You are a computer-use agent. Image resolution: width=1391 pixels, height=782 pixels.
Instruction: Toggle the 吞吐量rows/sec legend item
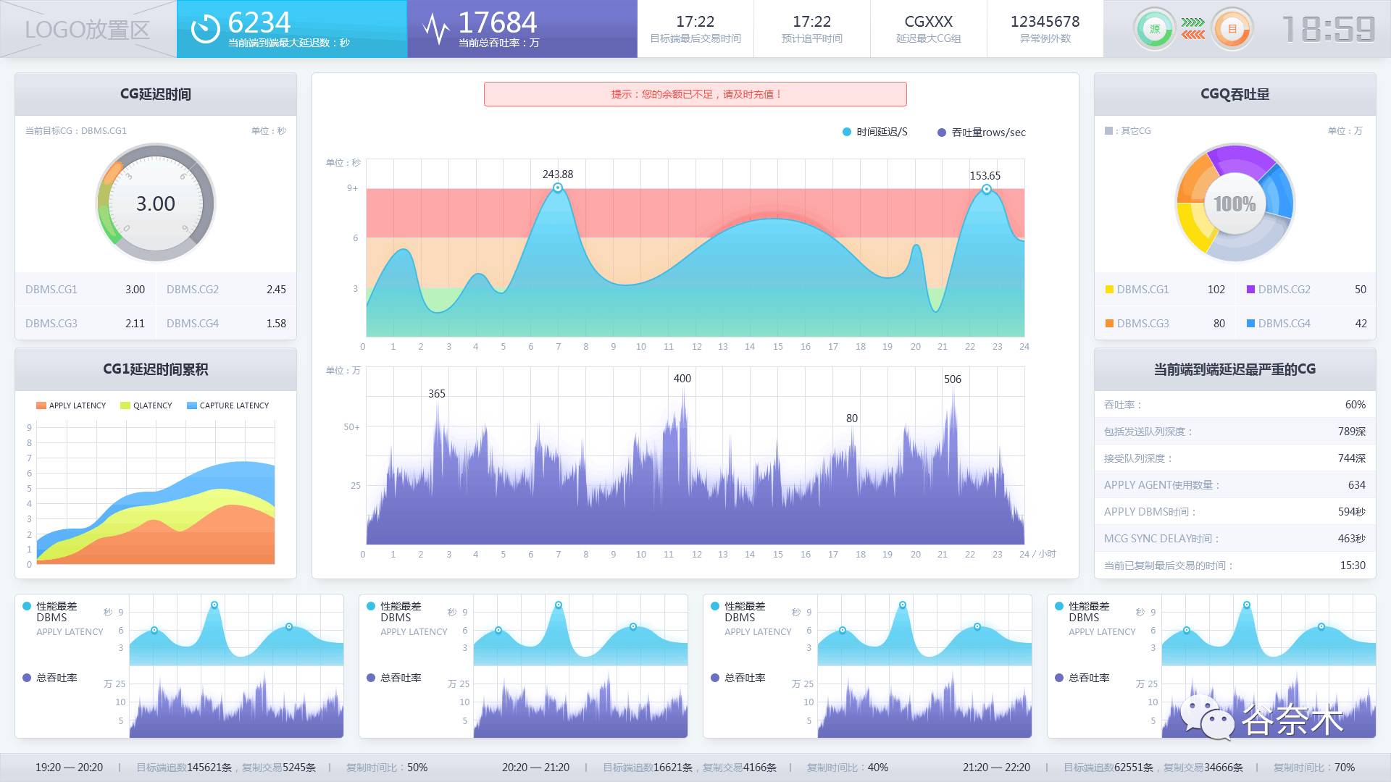coord(981,133)
